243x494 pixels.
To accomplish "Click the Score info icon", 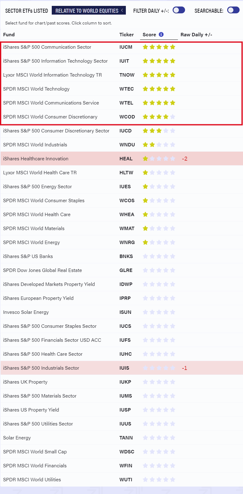I will [161, 34].
